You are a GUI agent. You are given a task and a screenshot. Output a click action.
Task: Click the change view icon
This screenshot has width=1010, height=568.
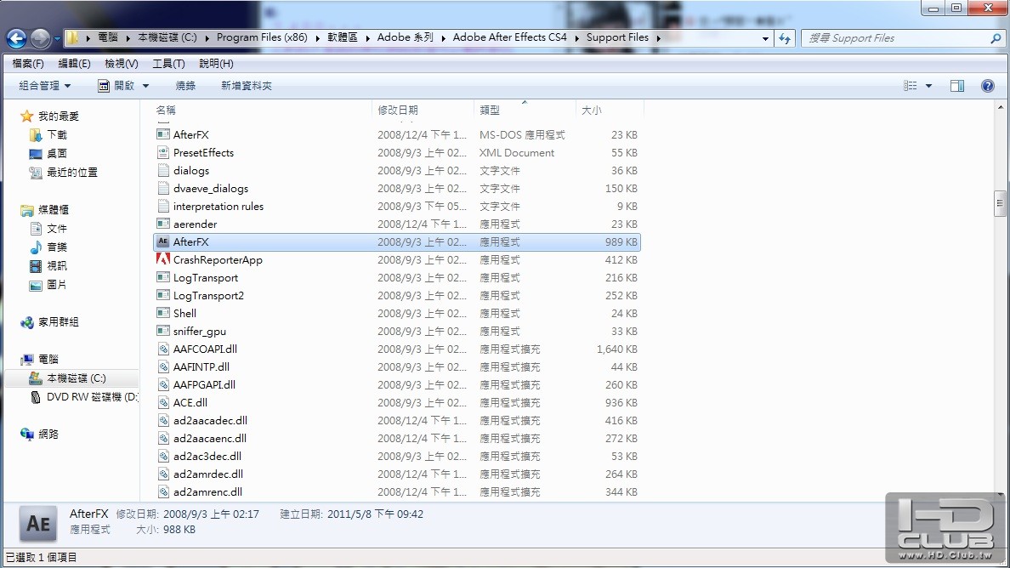(x=911, y=86)
